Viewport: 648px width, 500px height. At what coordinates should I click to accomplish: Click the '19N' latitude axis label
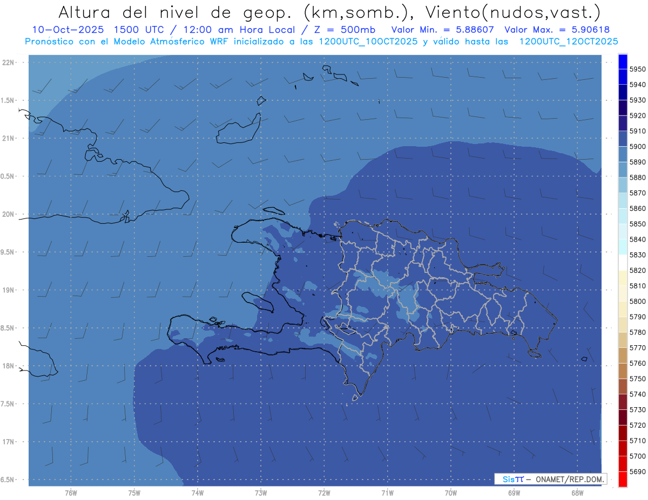tap(8, 290)
